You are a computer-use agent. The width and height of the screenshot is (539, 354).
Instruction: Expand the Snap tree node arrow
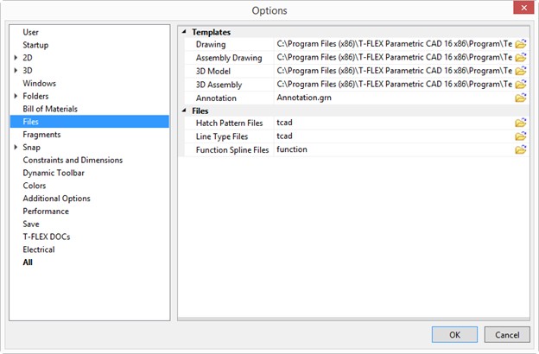click(16, 147)
